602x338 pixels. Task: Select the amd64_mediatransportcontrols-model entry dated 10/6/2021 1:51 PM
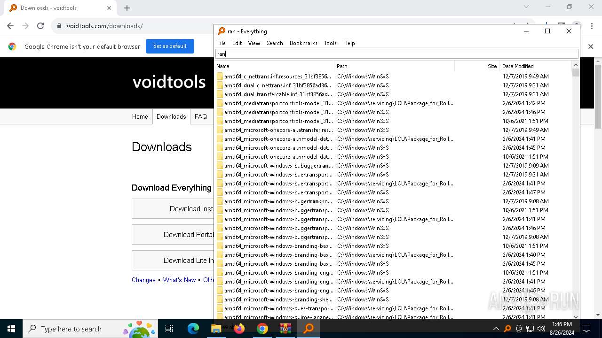click(x=278, y=121)
